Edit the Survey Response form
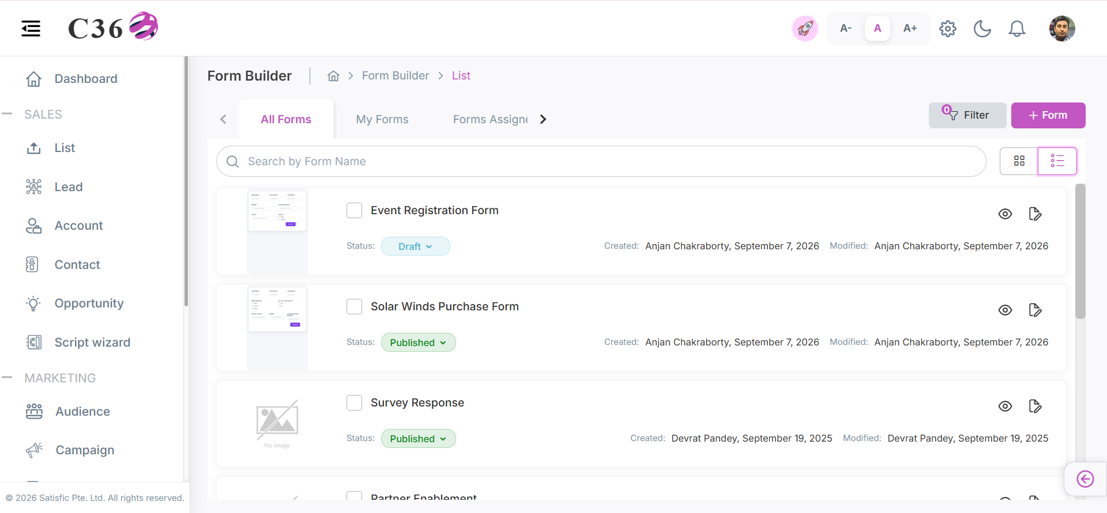The image size is (1107, 513). coord(1035,406)
